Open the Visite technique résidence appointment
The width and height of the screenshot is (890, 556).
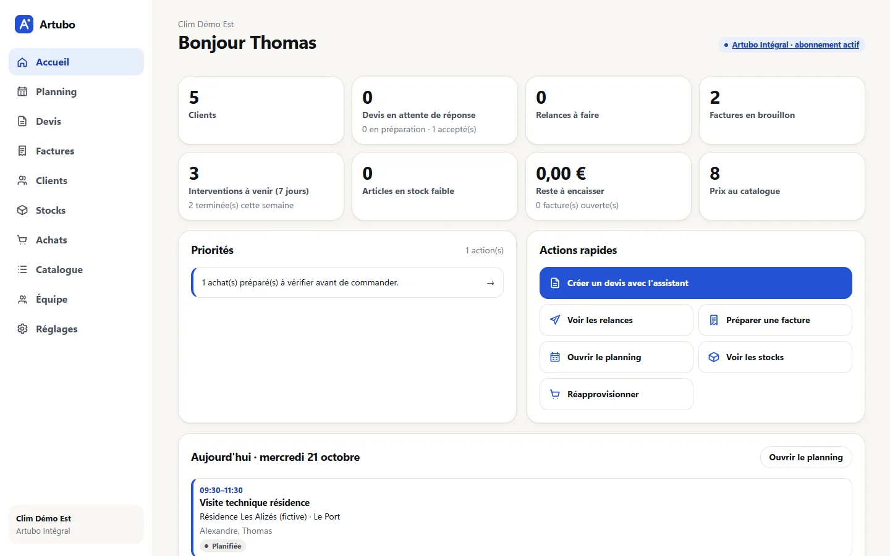pyautogui.click(x=522, y=518)
